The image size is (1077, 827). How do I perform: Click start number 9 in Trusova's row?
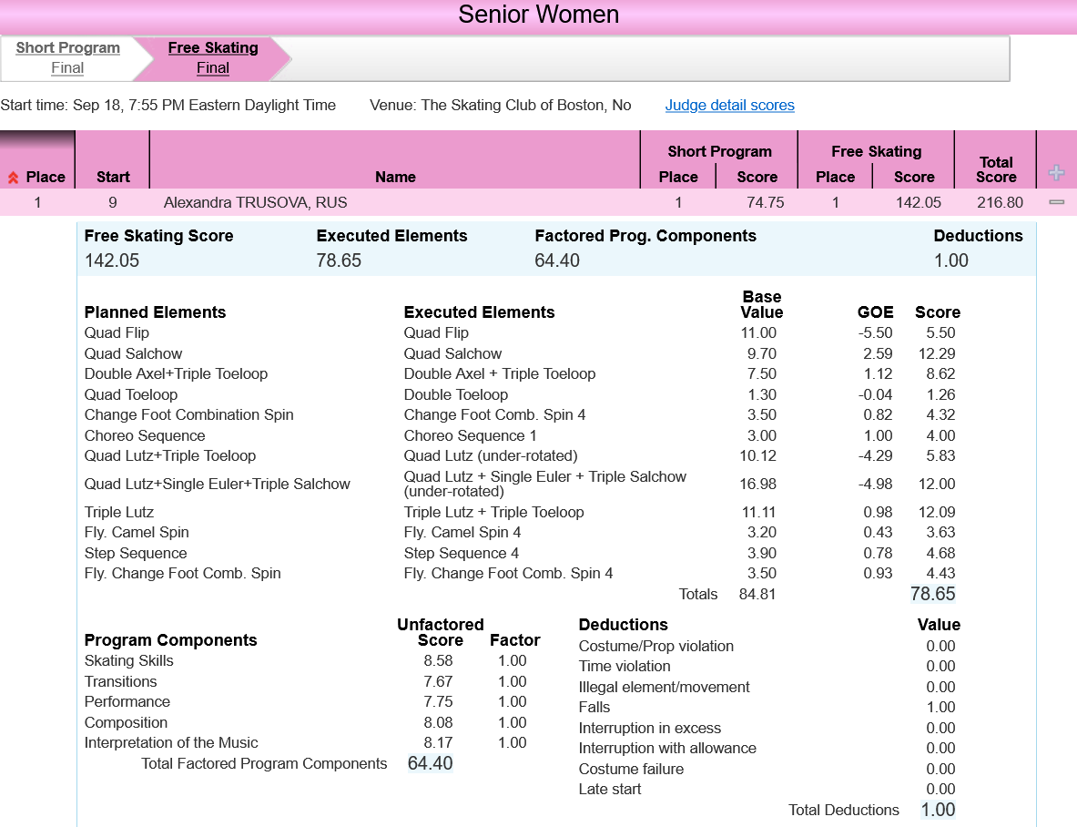pos(113,202)
